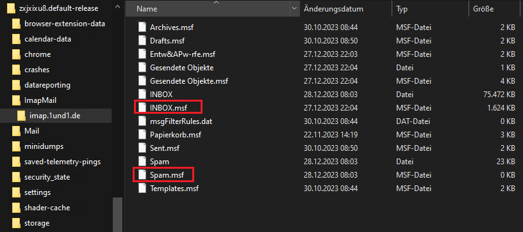Screen dimensions: 523x232
Task: Click the calendar-data folder icon
Action: coord(16,39)
